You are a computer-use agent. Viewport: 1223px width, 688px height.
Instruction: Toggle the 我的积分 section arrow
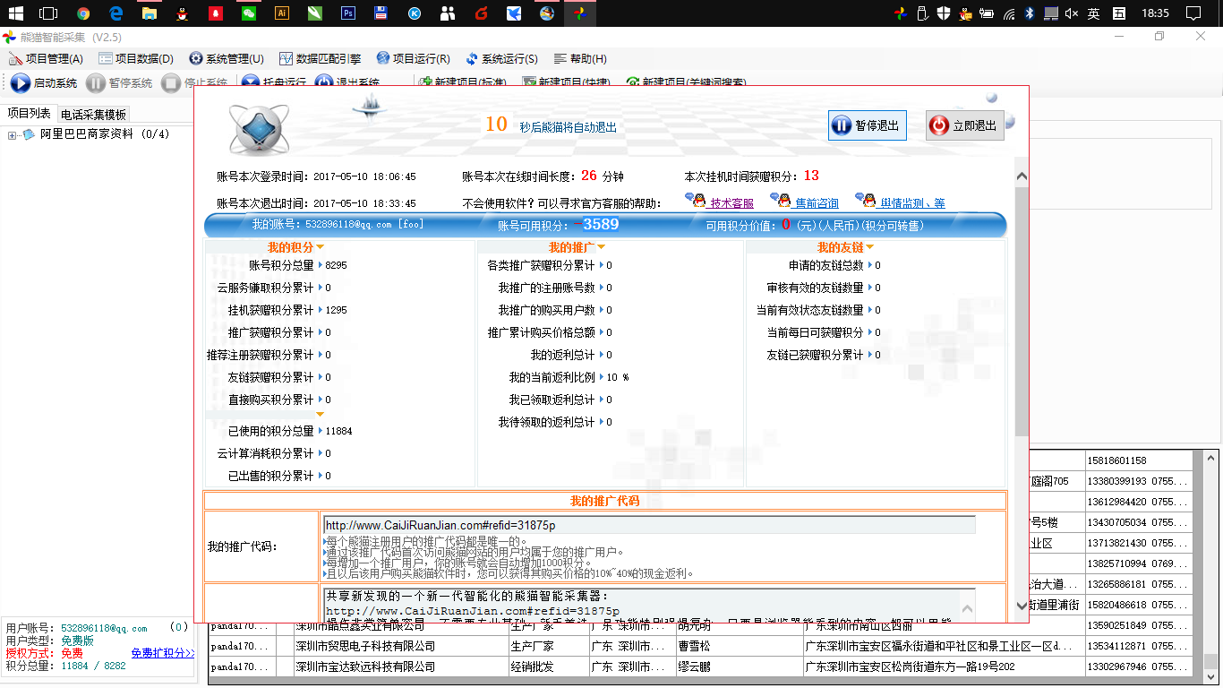click(x=320, y=247)
